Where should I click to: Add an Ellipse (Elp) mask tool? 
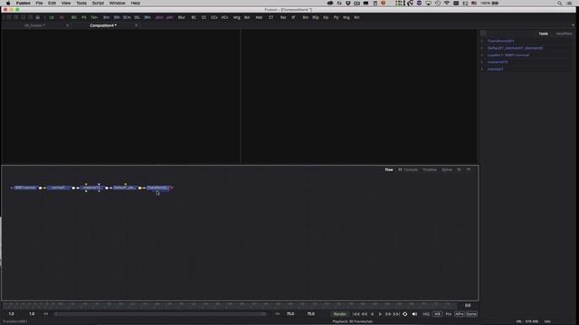[326, 17]
